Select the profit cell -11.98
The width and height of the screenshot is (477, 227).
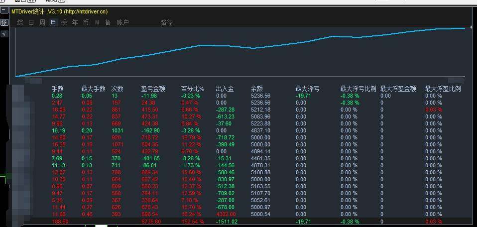click(x=149, y=96)
